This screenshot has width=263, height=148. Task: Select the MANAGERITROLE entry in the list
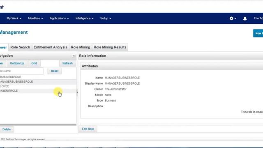(x=38, y=91)
